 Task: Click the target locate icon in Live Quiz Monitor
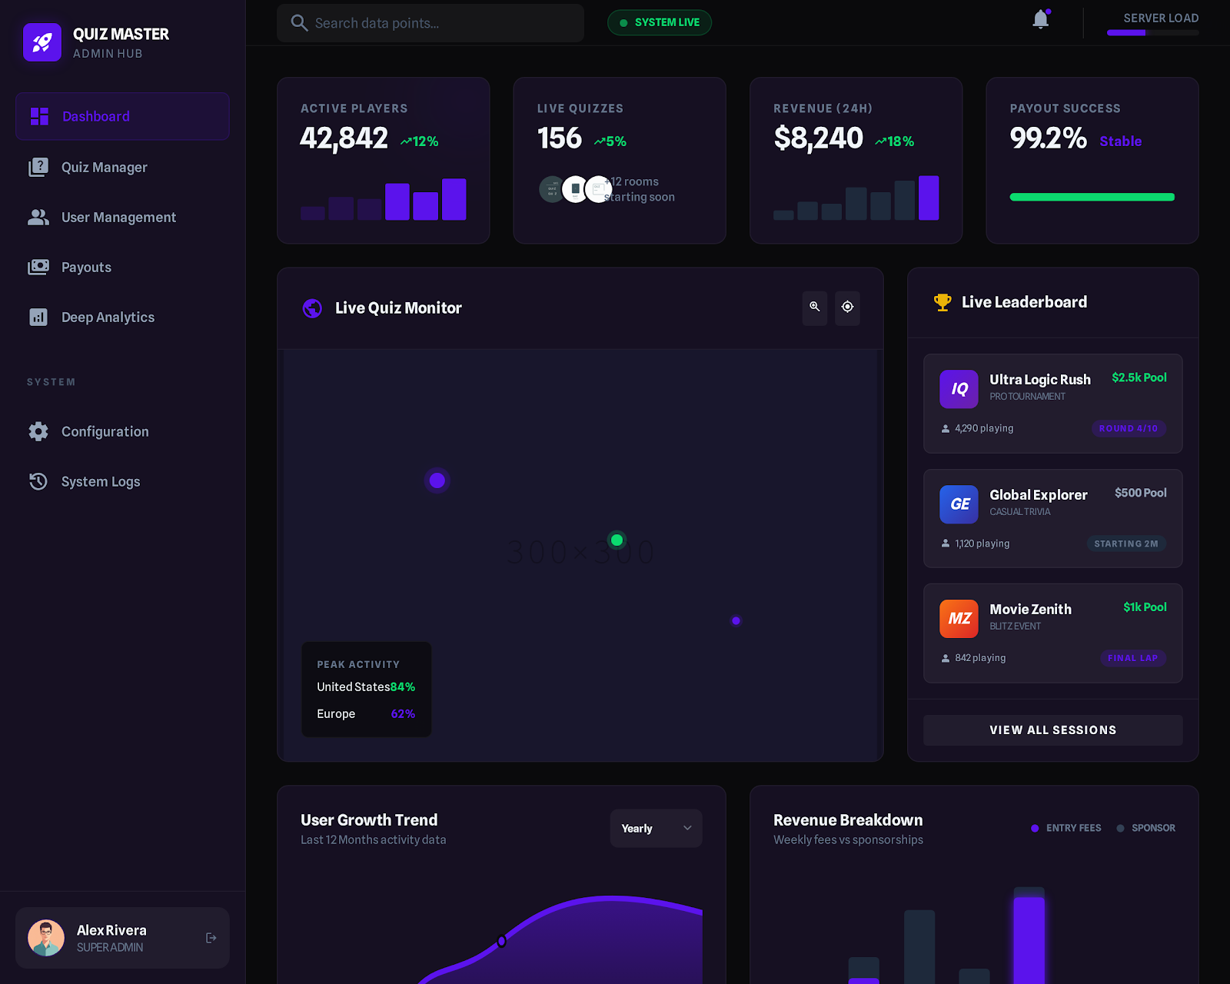click(847, 308)
